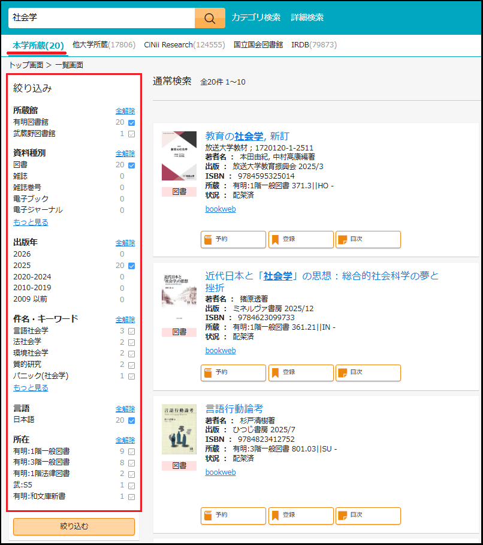This screenshot has width=483, height=545.
Task: Click the 予約 button for 近代日本と「社会学」の思想
Action: point(233,373)
